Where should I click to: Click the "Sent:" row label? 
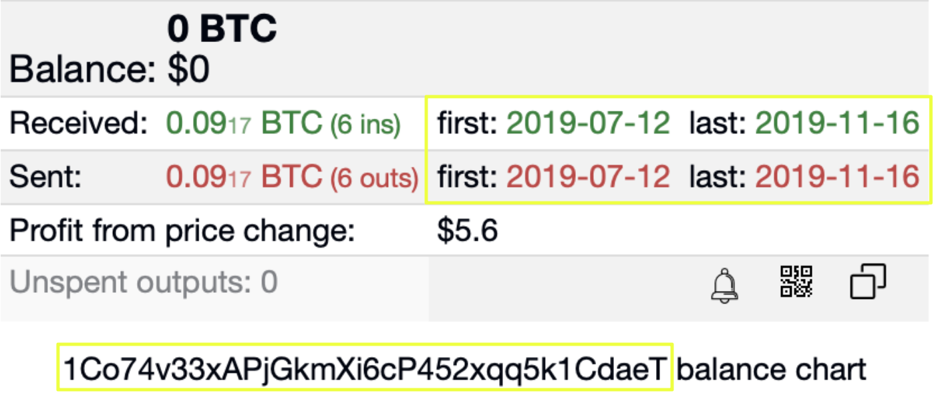(x=45, y=177)
